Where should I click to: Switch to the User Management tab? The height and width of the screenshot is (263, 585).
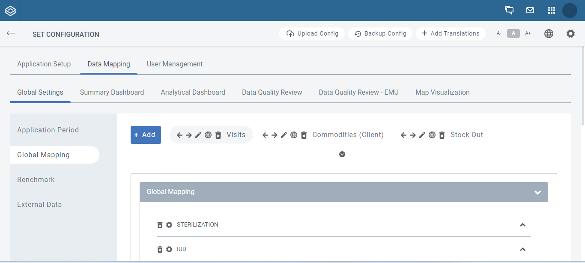174,64
